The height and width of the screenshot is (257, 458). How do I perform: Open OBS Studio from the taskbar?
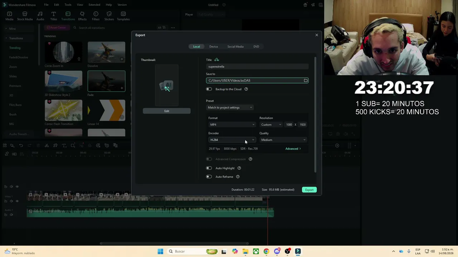287,251
